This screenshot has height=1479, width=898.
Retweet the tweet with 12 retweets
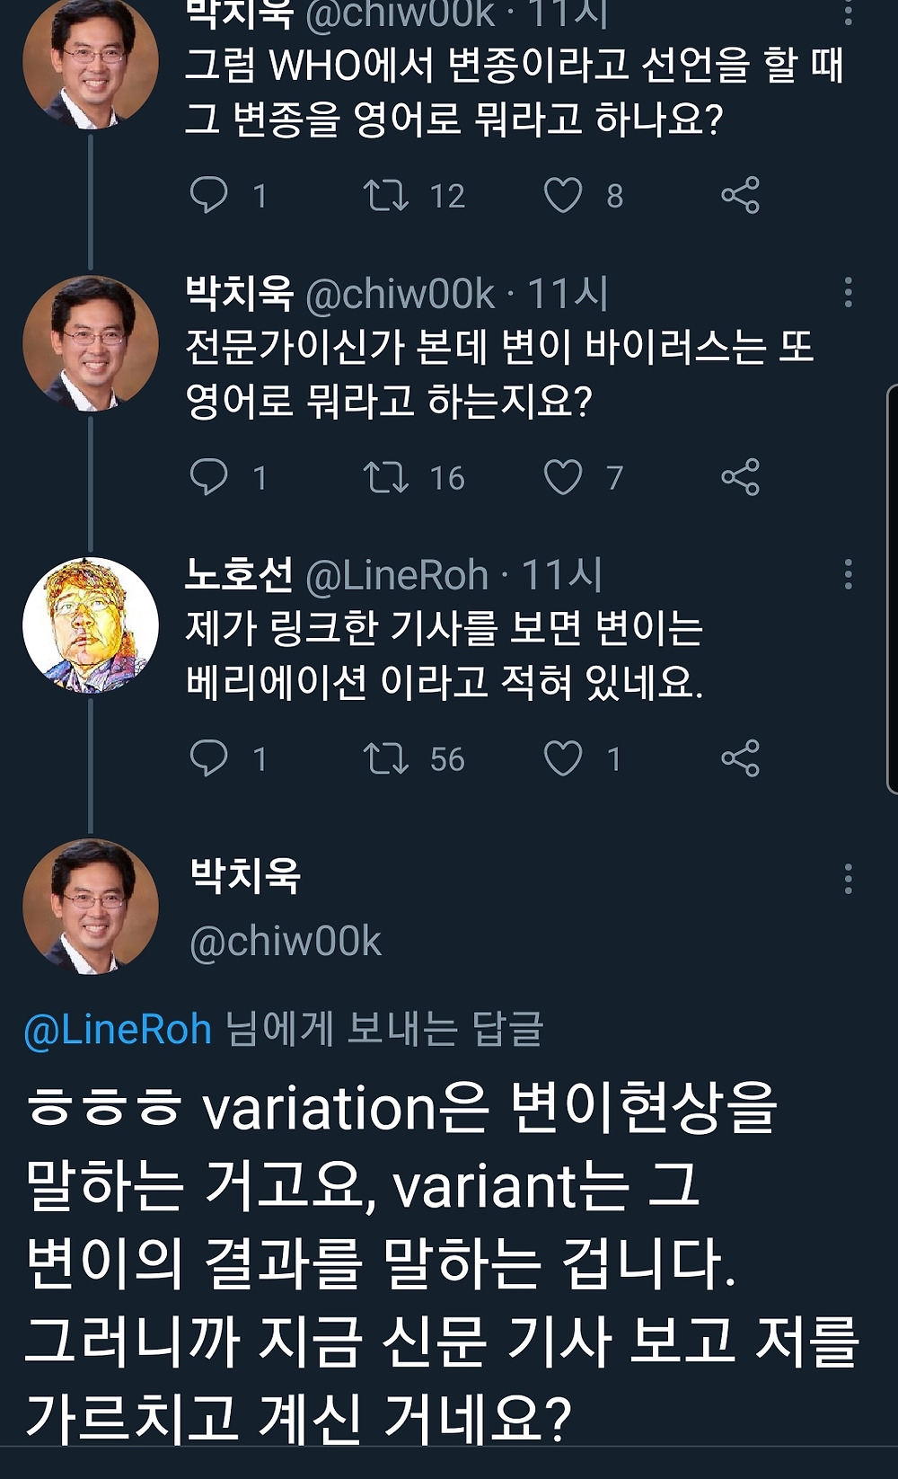pyautogui.click(x=386, y=195)
